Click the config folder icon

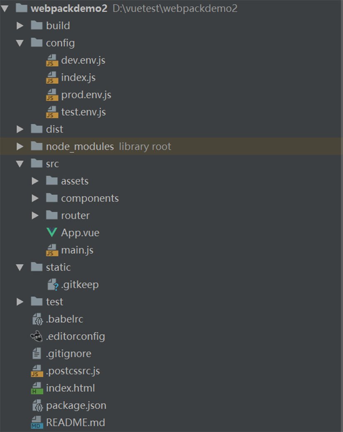coord(36,43)
